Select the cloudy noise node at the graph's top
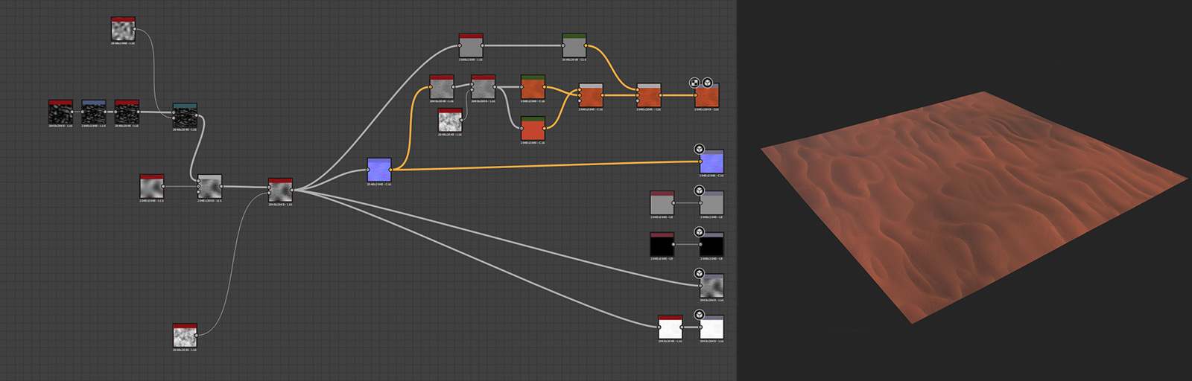The image size is (1192, 381). pyautogui.click(x=123, y=29)
